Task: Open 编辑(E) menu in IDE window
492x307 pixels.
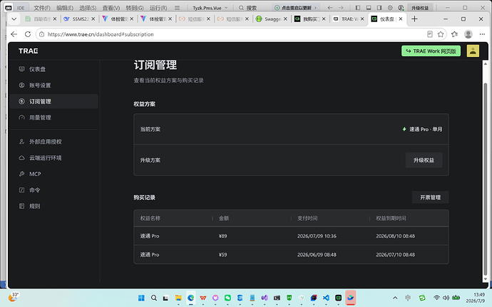Action: pos(65,8)
